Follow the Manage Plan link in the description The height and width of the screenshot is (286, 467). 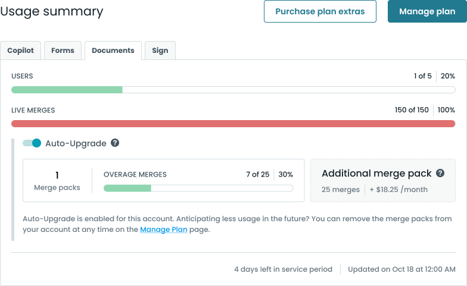click(x=164, y=230)
